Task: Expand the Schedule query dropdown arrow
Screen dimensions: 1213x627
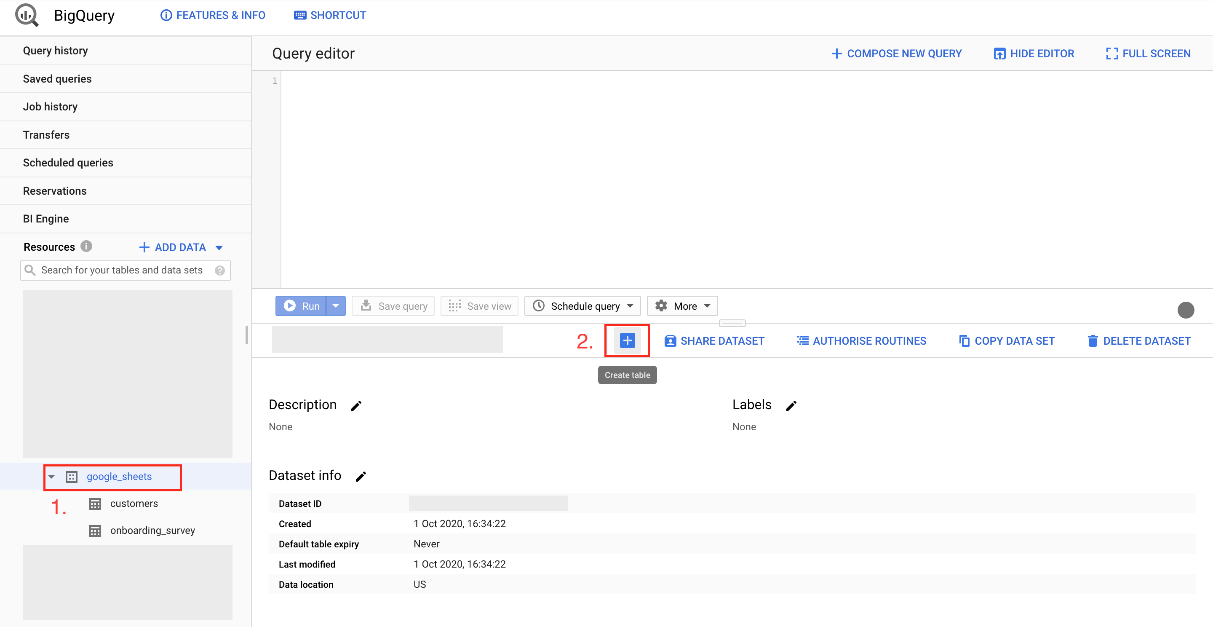Action: click(x=630, y=305)
